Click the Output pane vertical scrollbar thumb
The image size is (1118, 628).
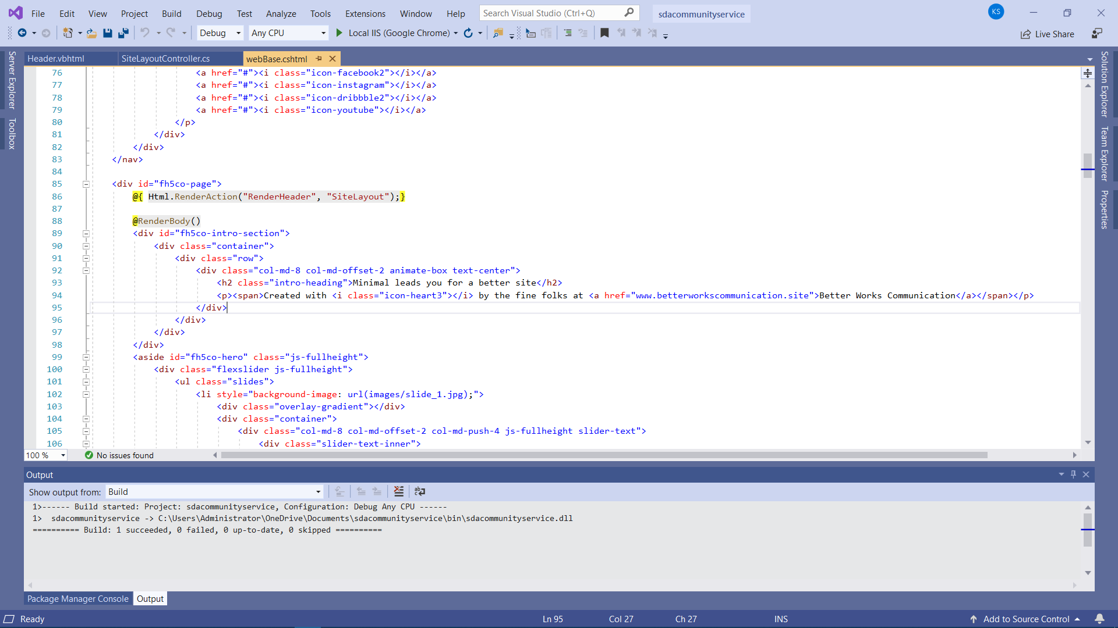tap(1088, 530)
